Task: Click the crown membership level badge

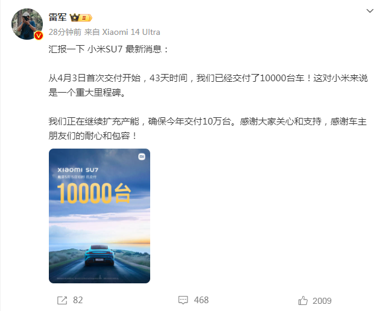Action: [x=81, y=17]
